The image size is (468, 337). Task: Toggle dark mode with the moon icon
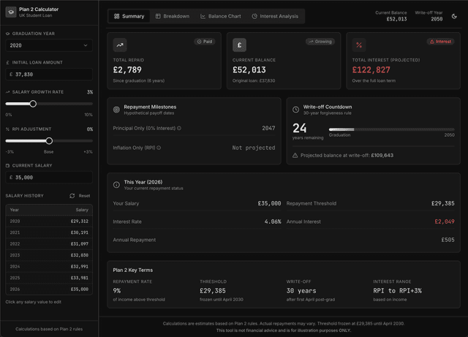(x=454, y=16)
